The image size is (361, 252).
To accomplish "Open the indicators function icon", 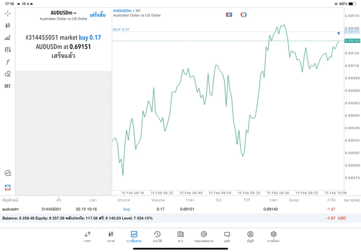I will point(8,62).
